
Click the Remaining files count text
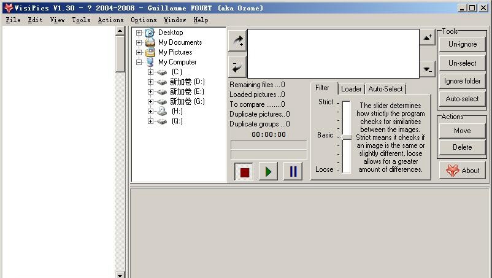tap(257, 85)
